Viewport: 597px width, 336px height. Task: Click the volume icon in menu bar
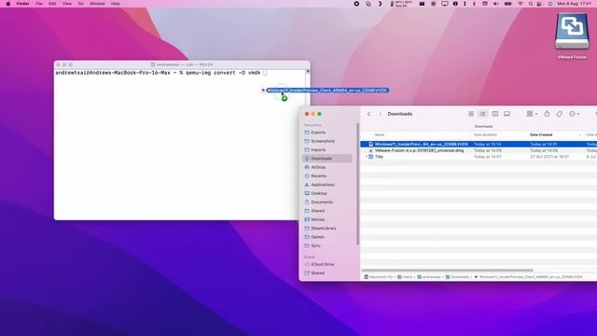(495, 4)
